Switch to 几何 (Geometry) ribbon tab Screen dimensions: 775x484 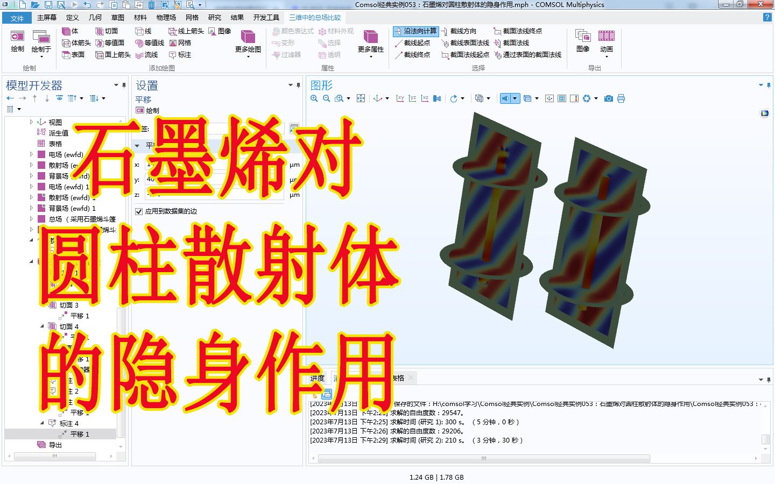click(x=95, y=18)
